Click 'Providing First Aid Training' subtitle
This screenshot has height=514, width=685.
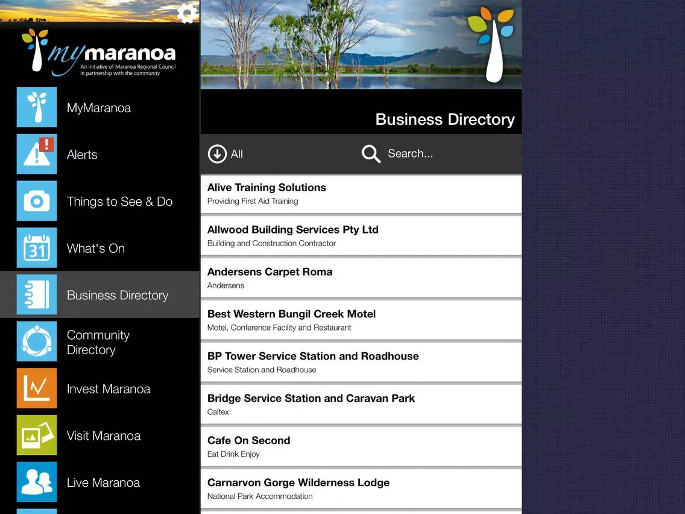(253, 201)
